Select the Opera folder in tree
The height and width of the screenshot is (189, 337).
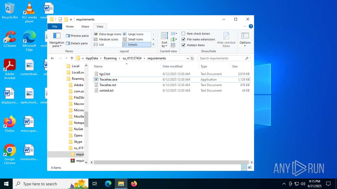coord(78,135)
